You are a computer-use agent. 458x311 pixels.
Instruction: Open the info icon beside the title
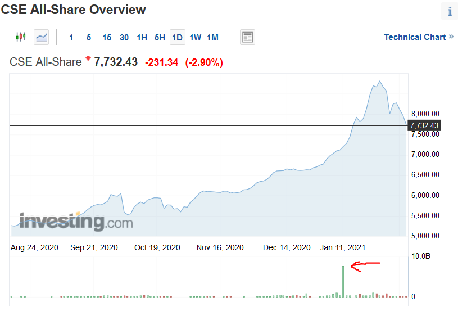coord(450,11)
